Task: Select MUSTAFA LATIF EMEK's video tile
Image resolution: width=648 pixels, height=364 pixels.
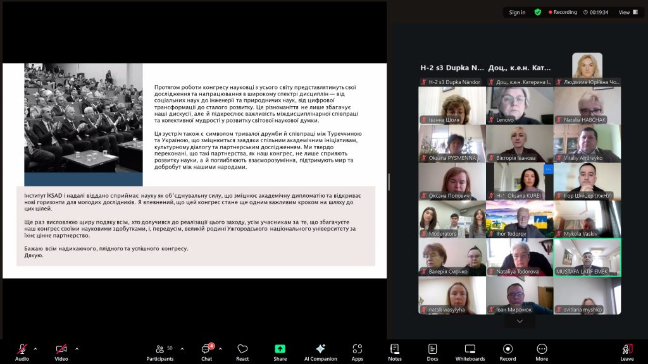Action: 587,257
